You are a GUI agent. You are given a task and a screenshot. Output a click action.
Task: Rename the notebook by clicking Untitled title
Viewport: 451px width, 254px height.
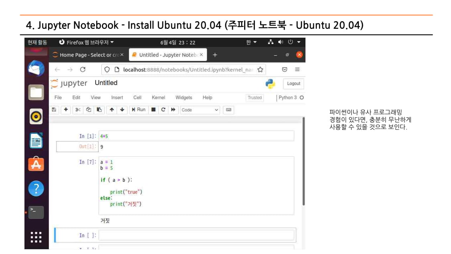pyautogui.click(x=106, y=83)
